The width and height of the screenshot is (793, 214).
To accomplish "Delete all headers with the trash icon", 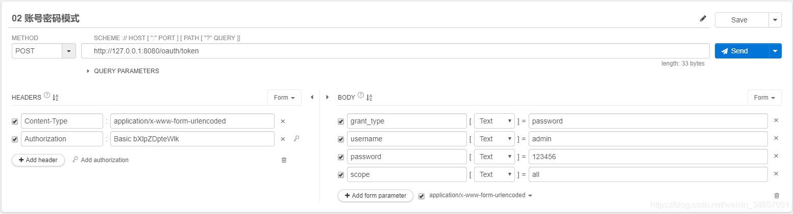I will 284,160.
